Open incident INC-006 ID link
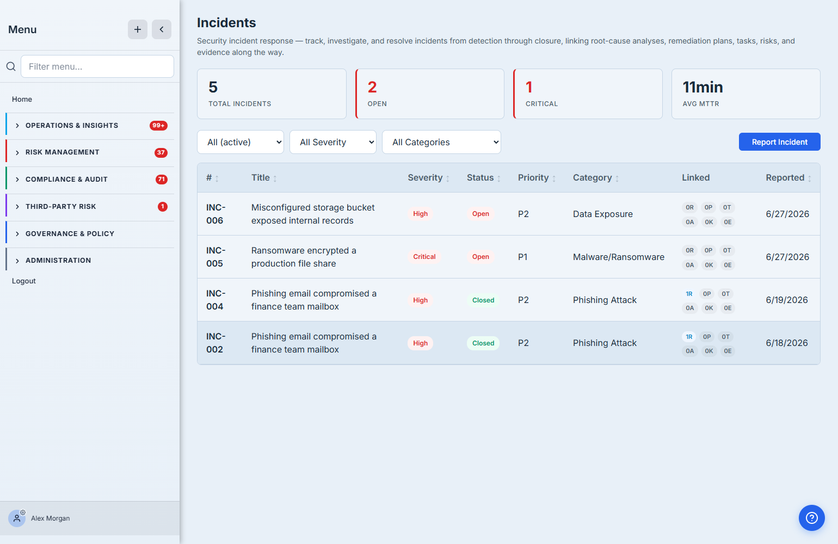Viewport: 838px width, 544px height. pos(215,214)
